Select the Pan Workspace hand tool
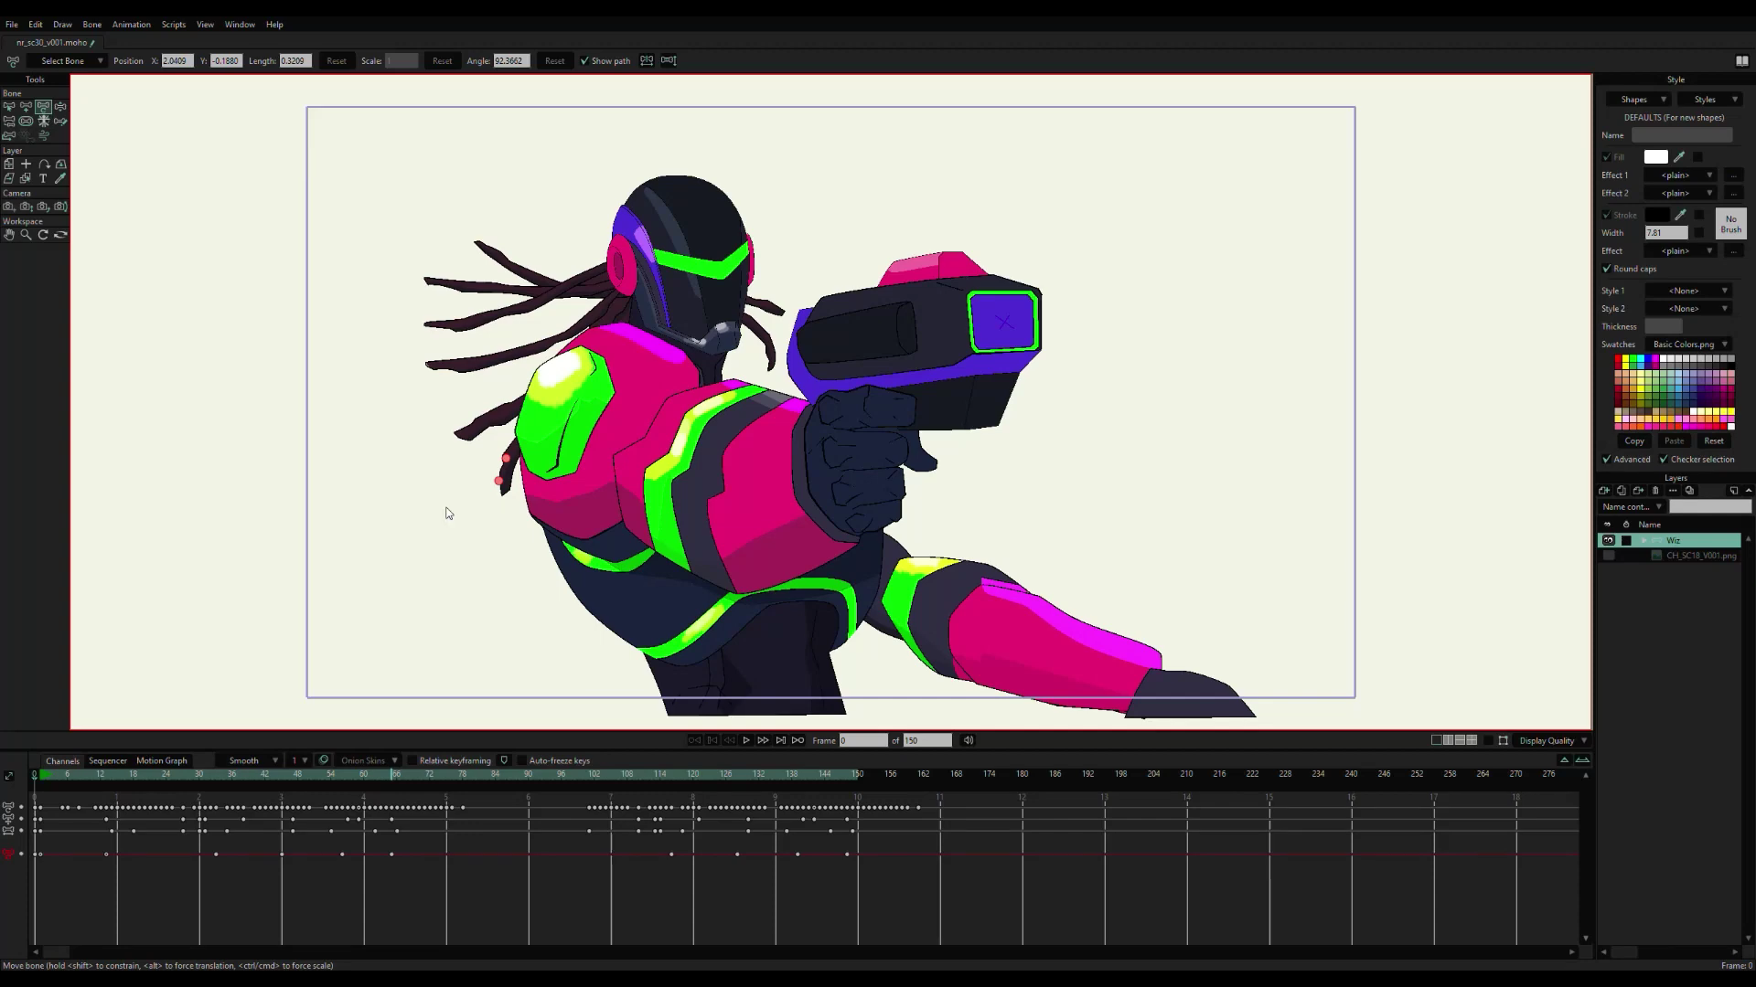Viewport: 1756px width, 987px height. tap(9, 235)
